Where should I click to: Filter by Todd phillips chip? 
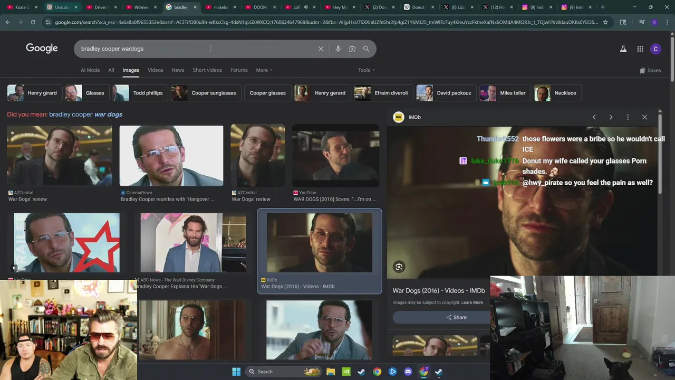[140, 93]
